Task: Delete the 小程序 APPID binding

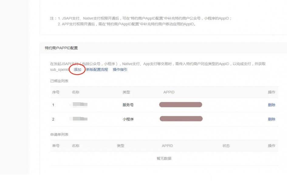Action: tap(272, 119)
